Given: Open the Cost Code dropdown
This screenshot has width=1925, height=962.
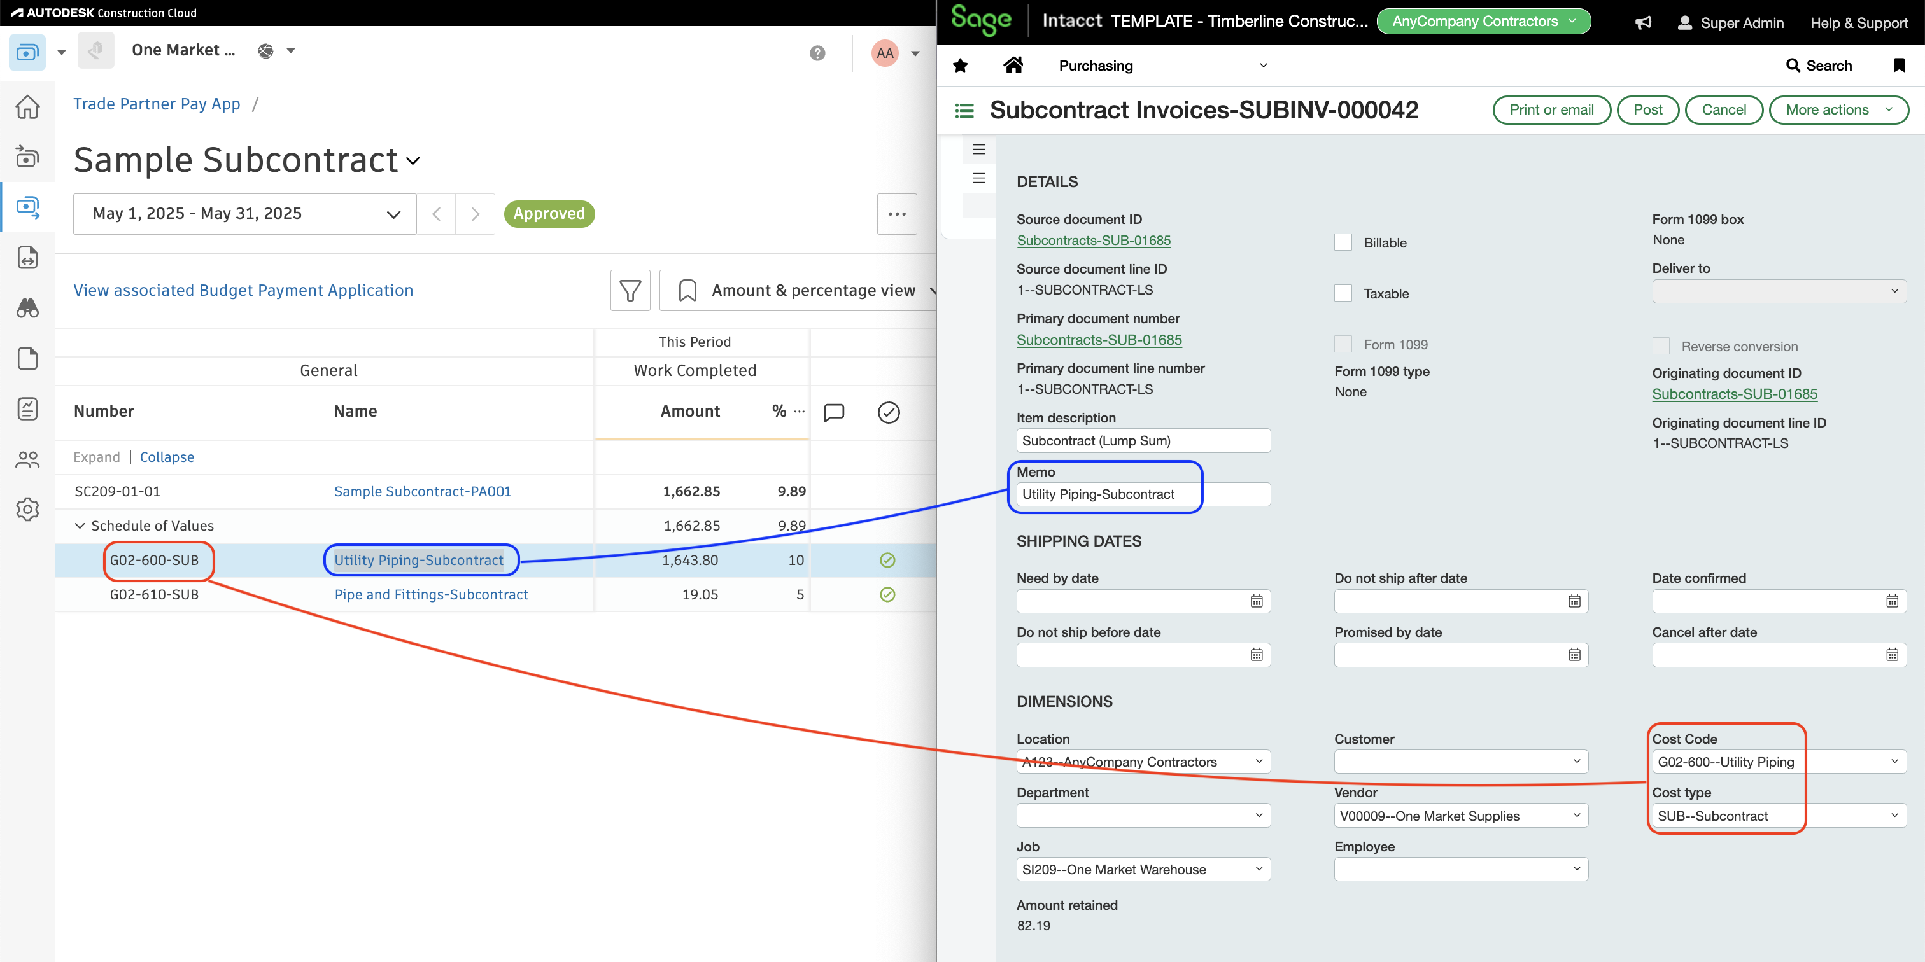Looking at the screenshot, I should pos(1779,762).
